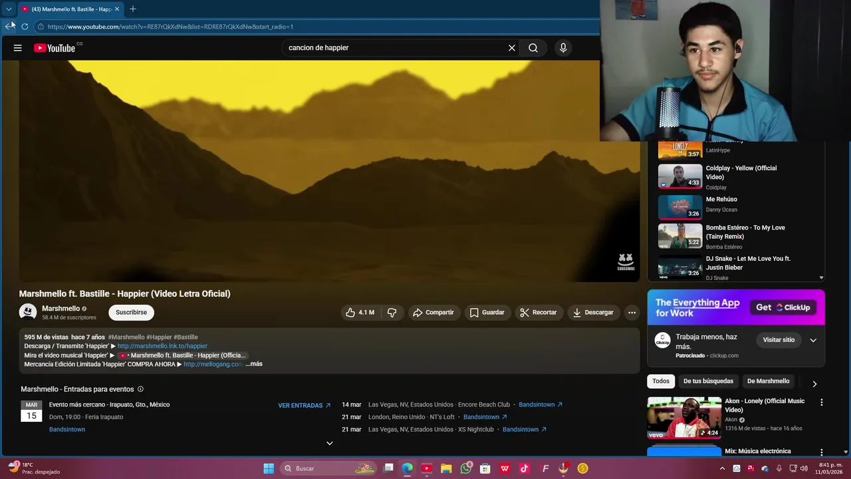
Task: Open the Marshmello channel name link
Action: point(61,309)
